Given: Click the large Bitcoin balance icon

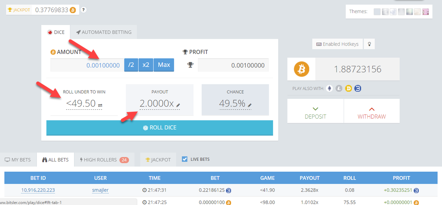Looking at the screenshot, I should (301, 69).
